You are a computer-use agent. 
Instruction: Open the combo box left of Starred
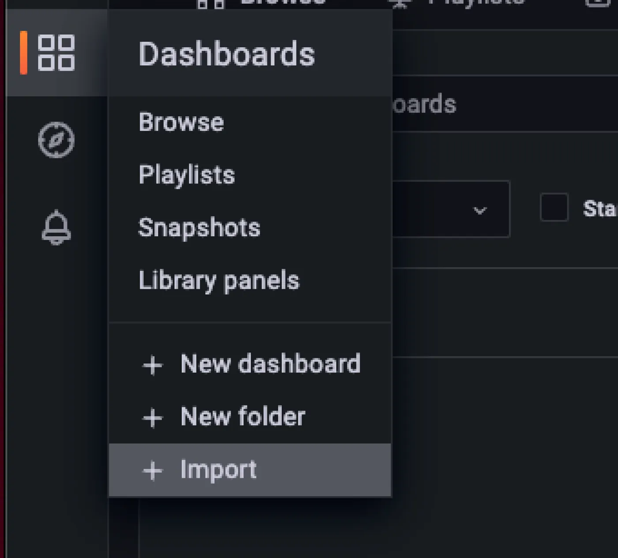tap(450, 209)
